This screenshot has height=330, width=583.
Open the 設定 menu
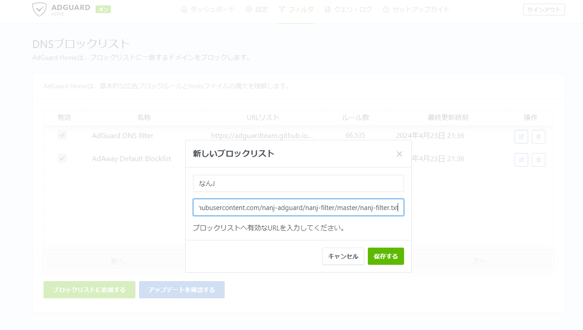pyautogui.click(x=257, y=10)
